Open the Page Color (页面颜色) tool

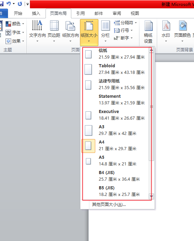[x=183, y=32]
